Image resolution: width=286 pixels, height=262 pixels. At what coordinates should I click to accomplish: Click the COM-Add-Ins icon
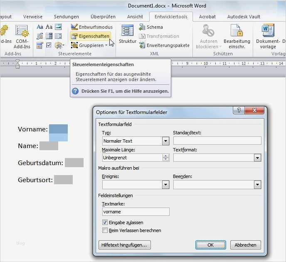(x=22, y=36)
